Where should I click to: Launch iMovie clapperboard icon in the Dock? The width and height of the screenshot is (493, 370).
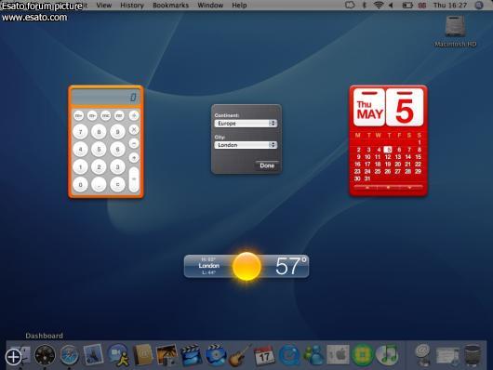(192, 355)
